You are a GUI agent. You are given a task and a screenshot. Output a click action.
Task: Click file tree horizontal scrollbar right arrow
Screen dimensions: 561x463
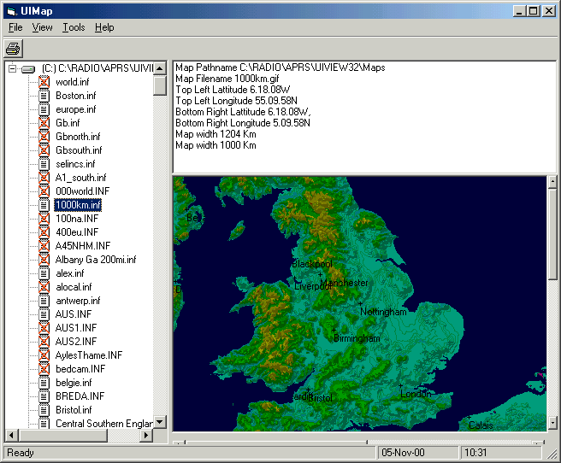[x=146, y=436]
